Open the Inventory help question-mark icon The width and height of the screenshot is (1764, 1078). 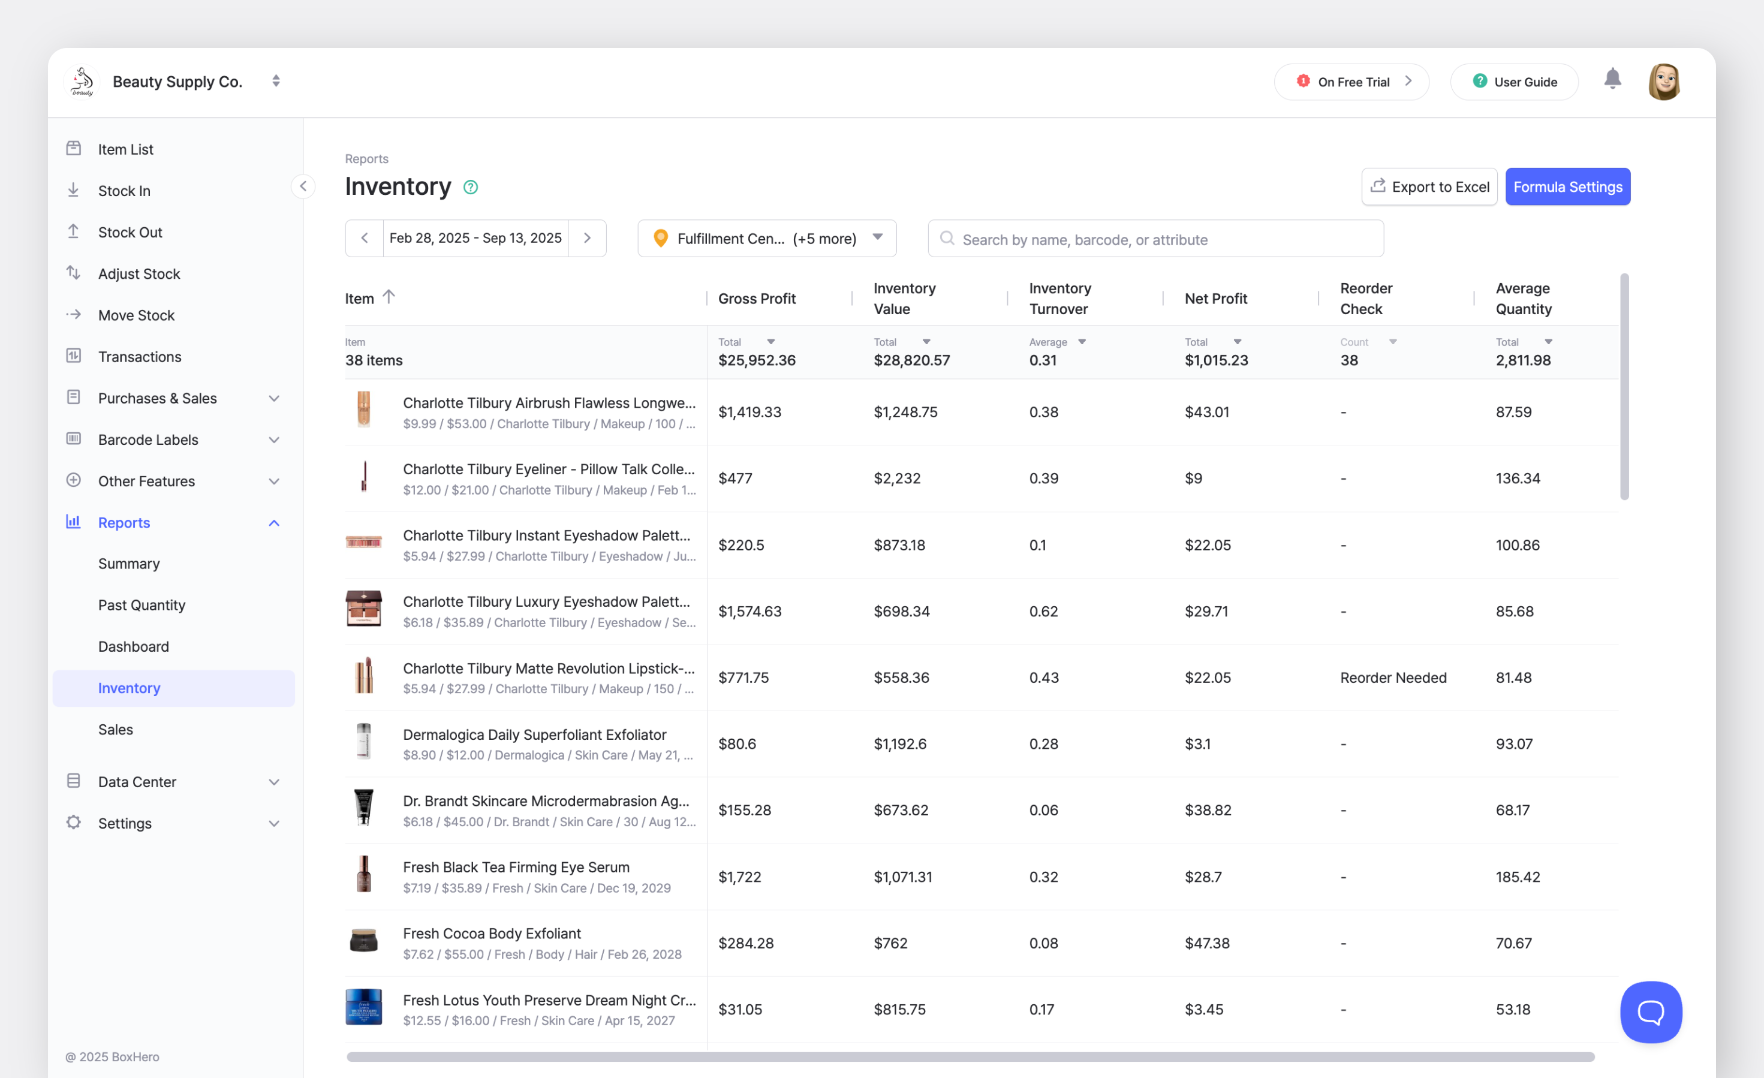click(x=470, y=188)
